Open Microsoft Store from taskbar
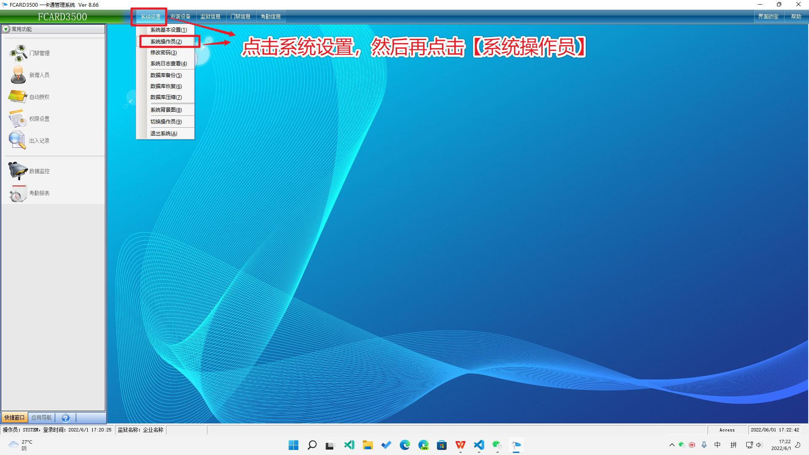 pyautogui.click(x=442, y=445)
